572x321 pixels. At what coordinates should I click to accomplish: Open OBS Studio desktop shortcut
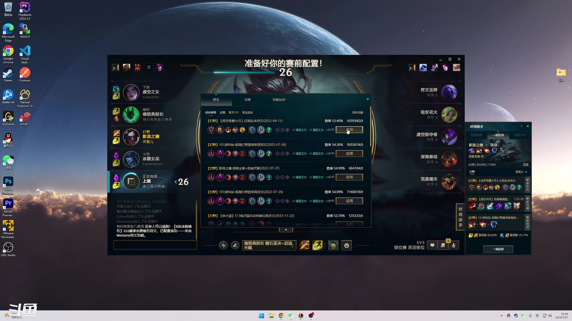pyautogui.click(x=8, y=249)
